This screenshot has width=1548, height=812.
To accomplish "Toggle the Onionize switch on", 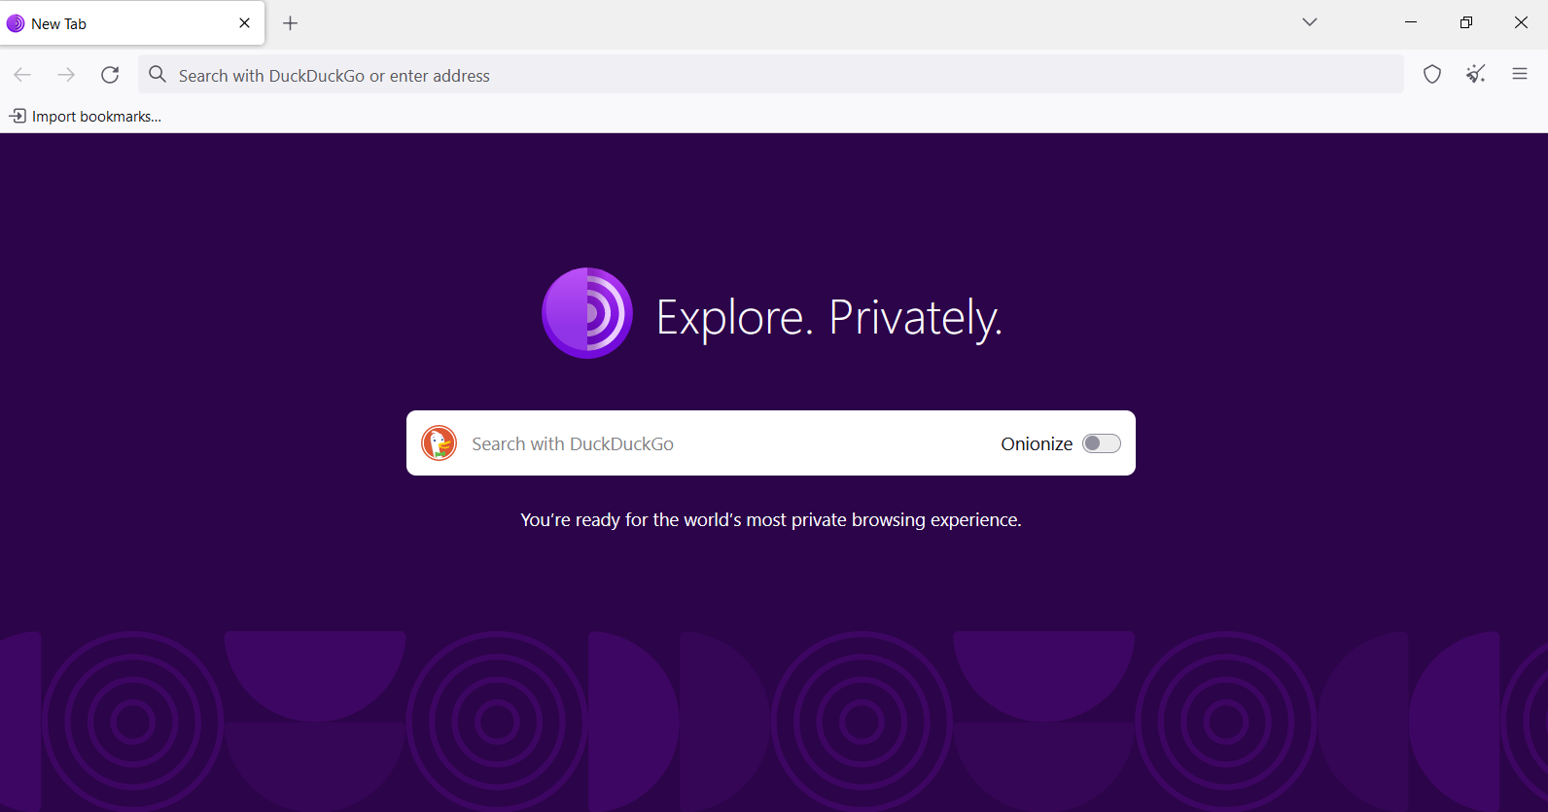I will [x=1102, y=443].
